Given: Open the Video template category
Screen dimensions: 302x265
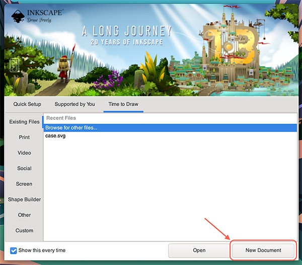Looking at the screenshot, I should [24, 153].
